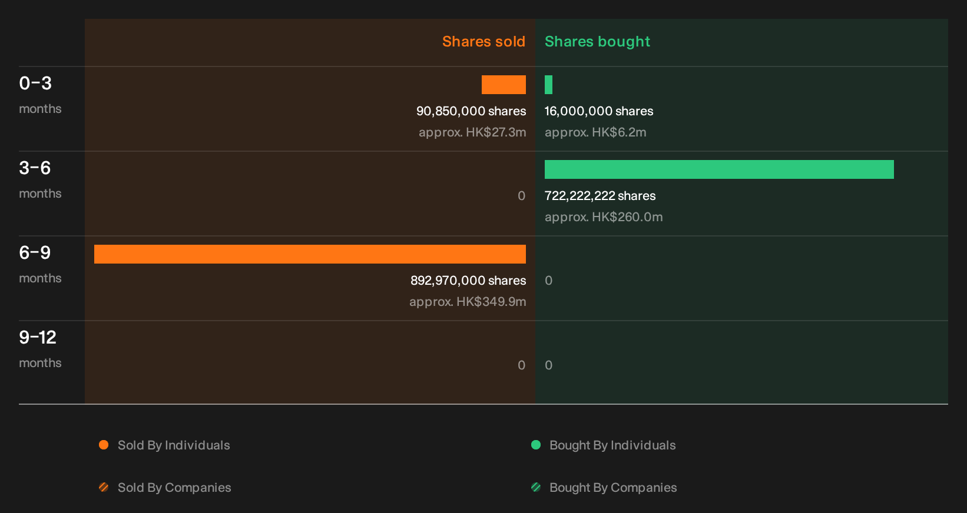967x513 pixels.
Task: Click the approx. HK$349.9m amount
Action: (x=468, y=302)
